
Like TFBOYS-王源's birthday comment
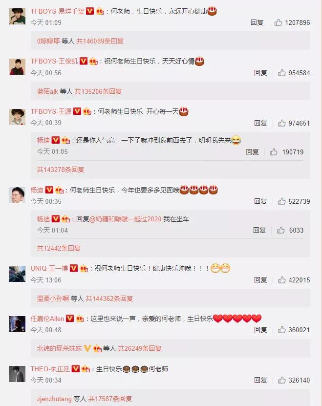(282, 123)
